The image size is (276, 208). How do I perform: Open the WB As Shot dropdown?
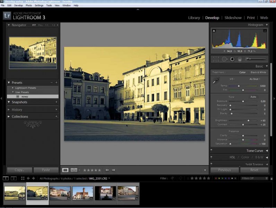[256, 79]
